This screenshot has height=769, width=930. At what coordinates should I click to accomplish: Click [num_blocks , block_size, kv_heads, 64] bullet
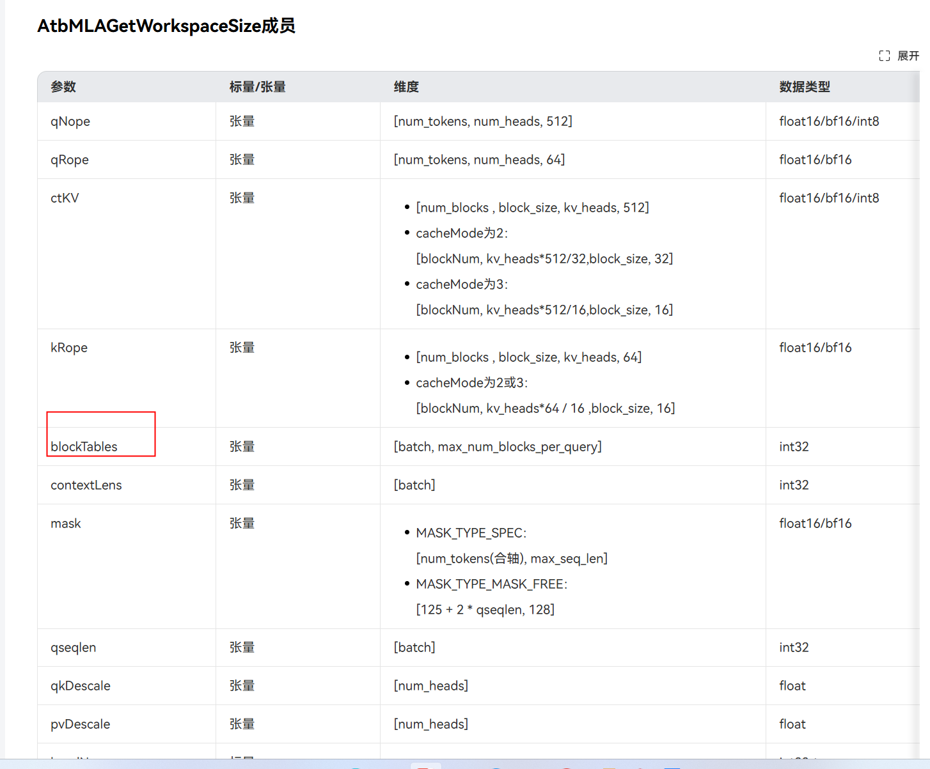click(529, 357)
